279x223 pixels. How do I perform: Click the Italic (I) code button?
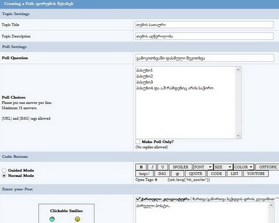tap(152, 167)
